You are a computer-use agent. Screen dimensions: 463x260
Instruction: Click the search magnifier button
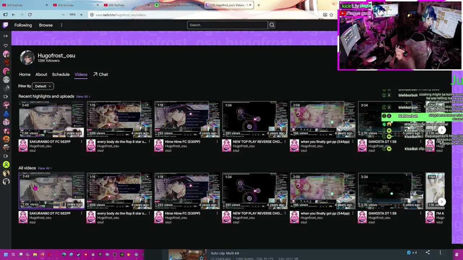point(272,25)
